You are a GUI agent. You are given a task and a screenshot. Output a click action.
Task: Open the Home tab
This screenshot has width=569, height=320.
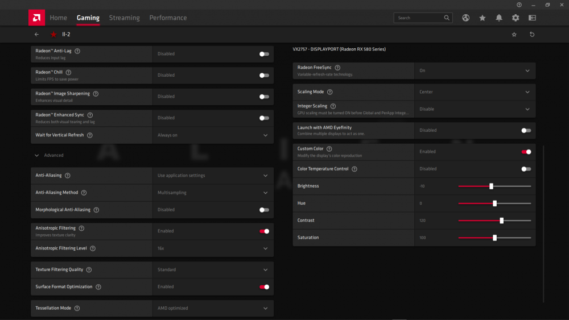click(x=58, y=18)
